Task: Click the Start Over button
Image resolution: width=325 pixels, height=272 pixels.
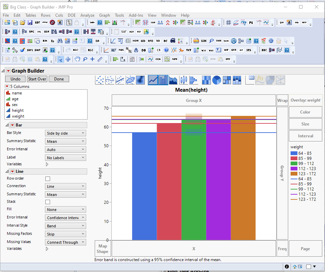Action: click(x=37, y=79)
